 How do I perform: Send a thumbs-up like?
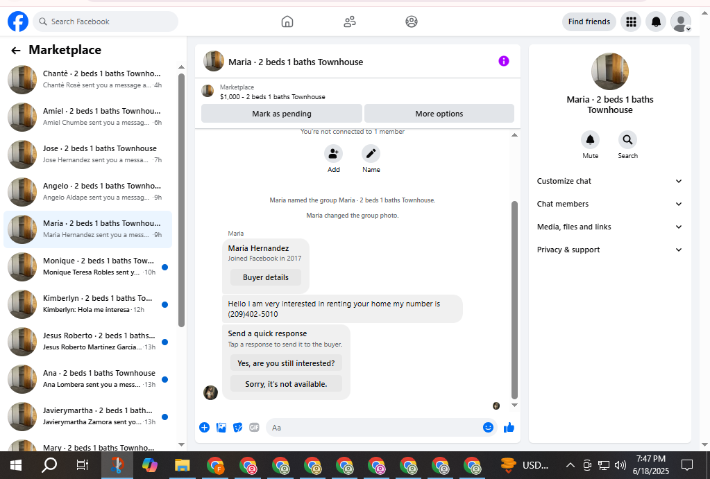tap(509, 428)
